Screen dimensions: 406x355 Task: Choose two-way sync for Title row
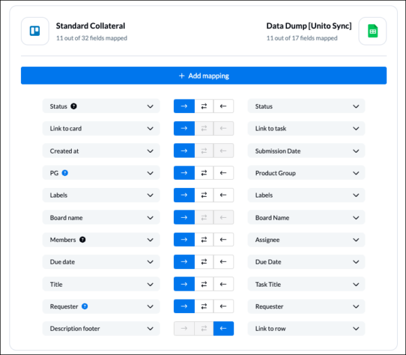click(204, 284)
